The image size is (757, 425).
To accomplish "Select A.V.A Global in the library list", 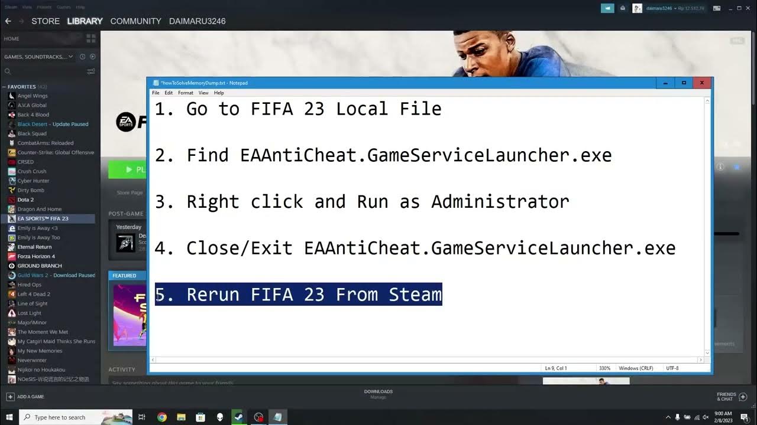I will pos(32,105).
